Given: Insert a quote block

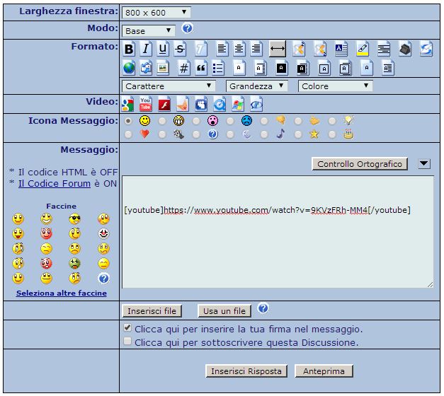Looking at the screenshot, I should tap(201, 68).
